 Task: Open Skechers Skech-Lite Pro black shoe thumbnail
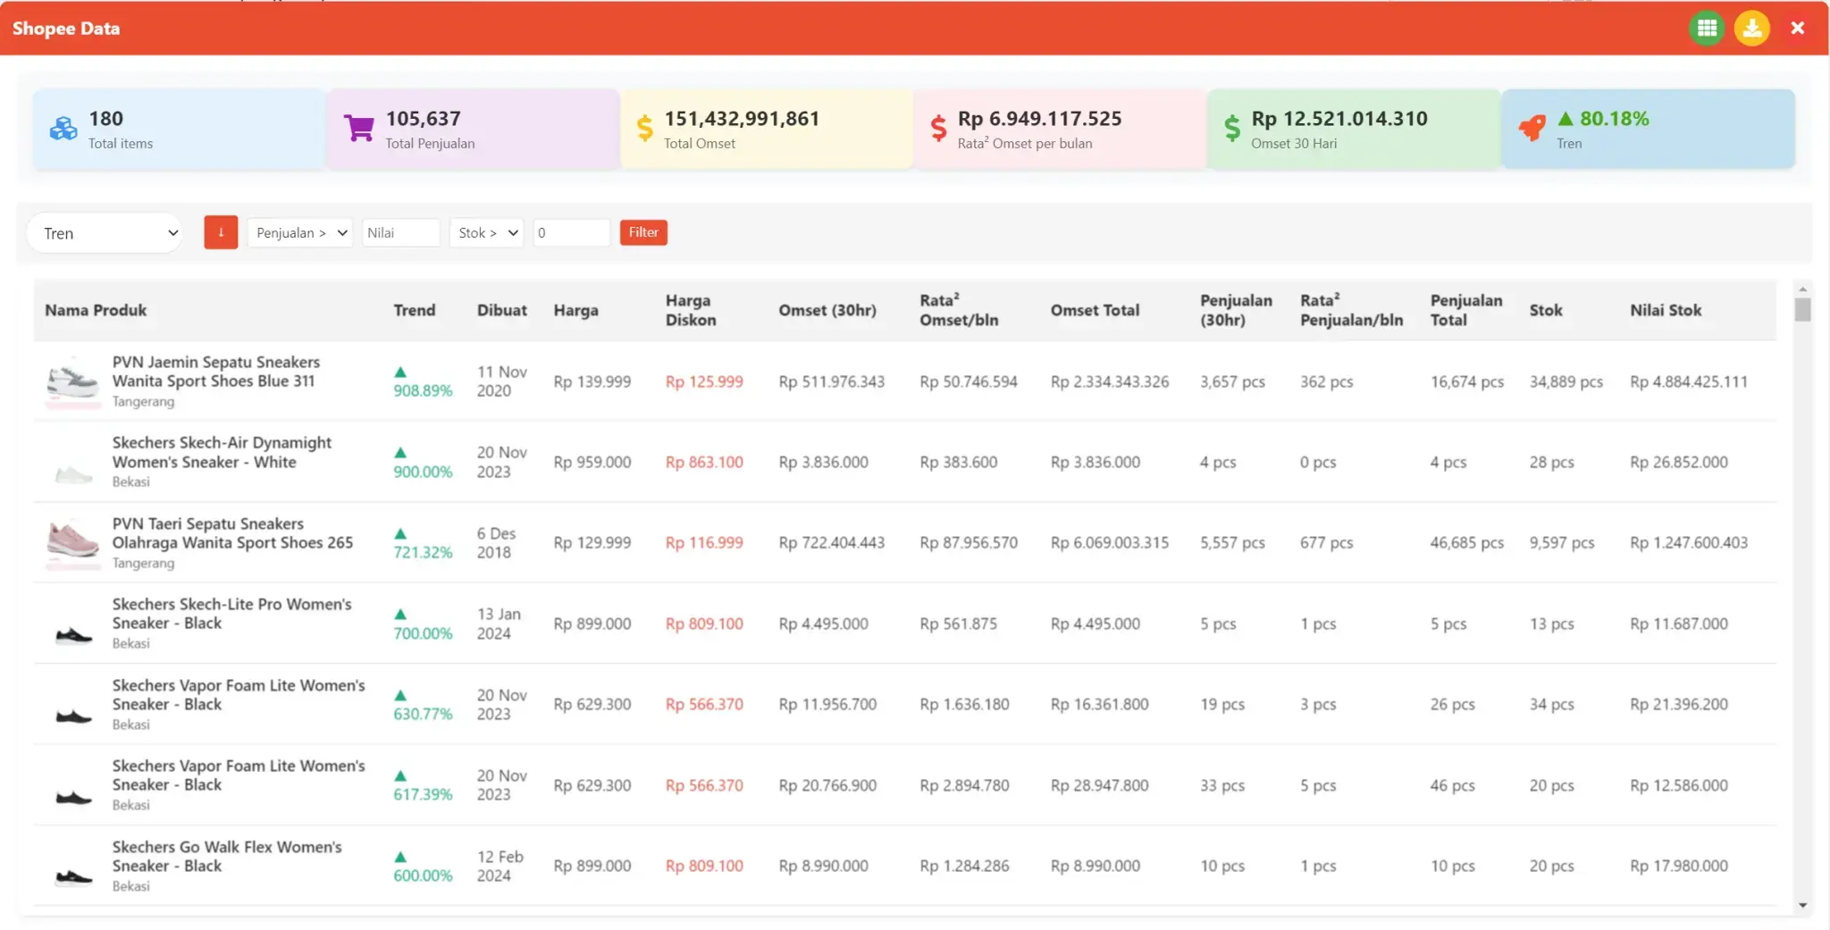click(73, 635)
